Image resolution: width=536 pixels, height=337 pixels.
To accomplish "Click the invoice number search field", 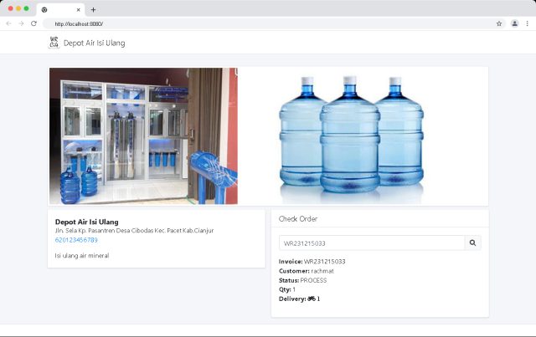I will [371, 243].
